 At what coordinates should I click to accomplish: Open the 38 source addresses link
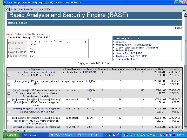(120, 100)
